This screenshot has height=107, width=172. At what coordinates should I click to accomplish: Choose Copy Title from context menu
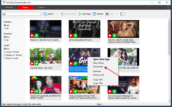[98, 83]
